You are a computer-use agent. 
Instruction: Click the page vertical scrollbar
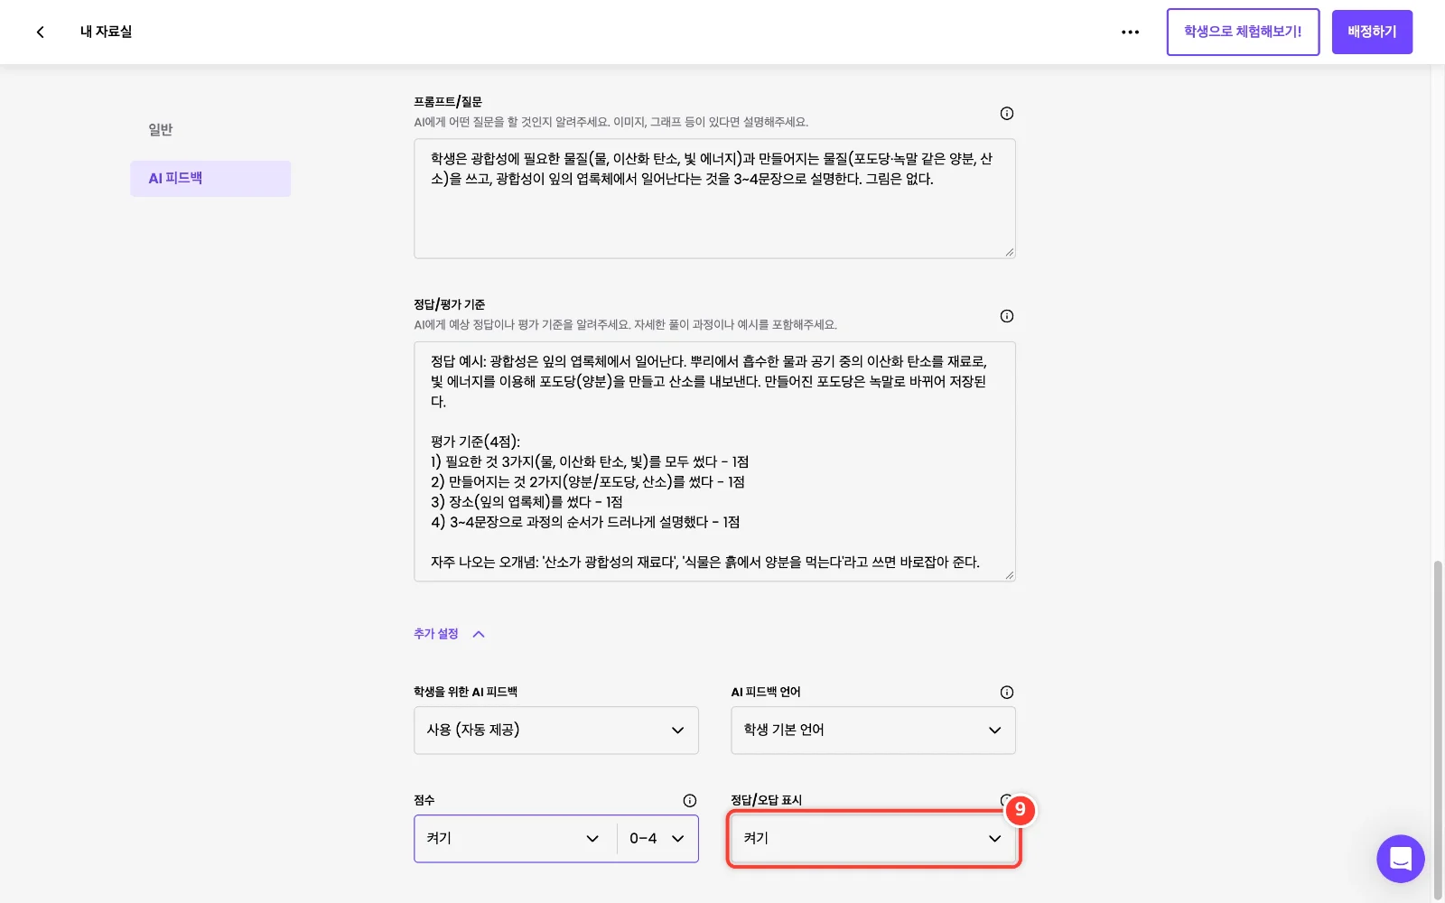(x=1438, y=730)
